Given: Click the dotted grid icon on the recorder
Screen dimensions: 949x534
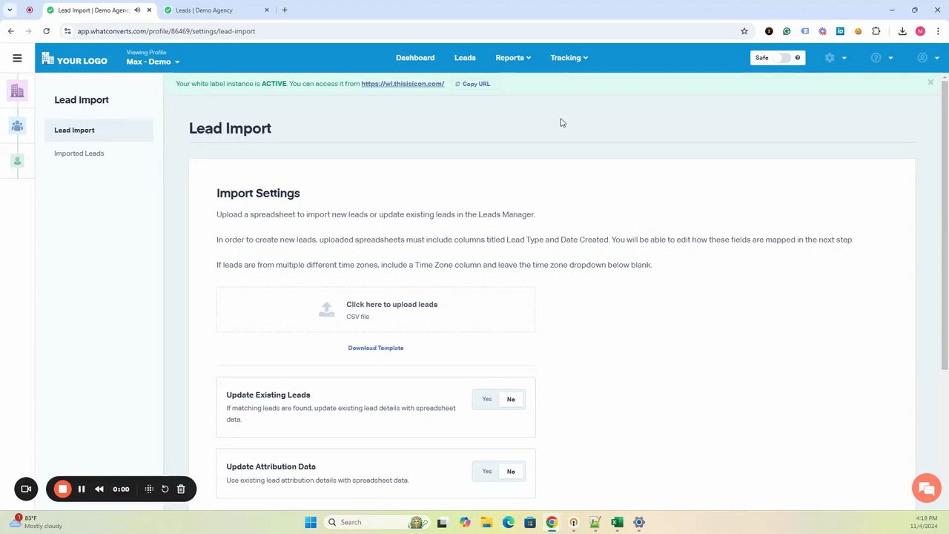Looking at the screenshot, I should (x=149, y=489).
